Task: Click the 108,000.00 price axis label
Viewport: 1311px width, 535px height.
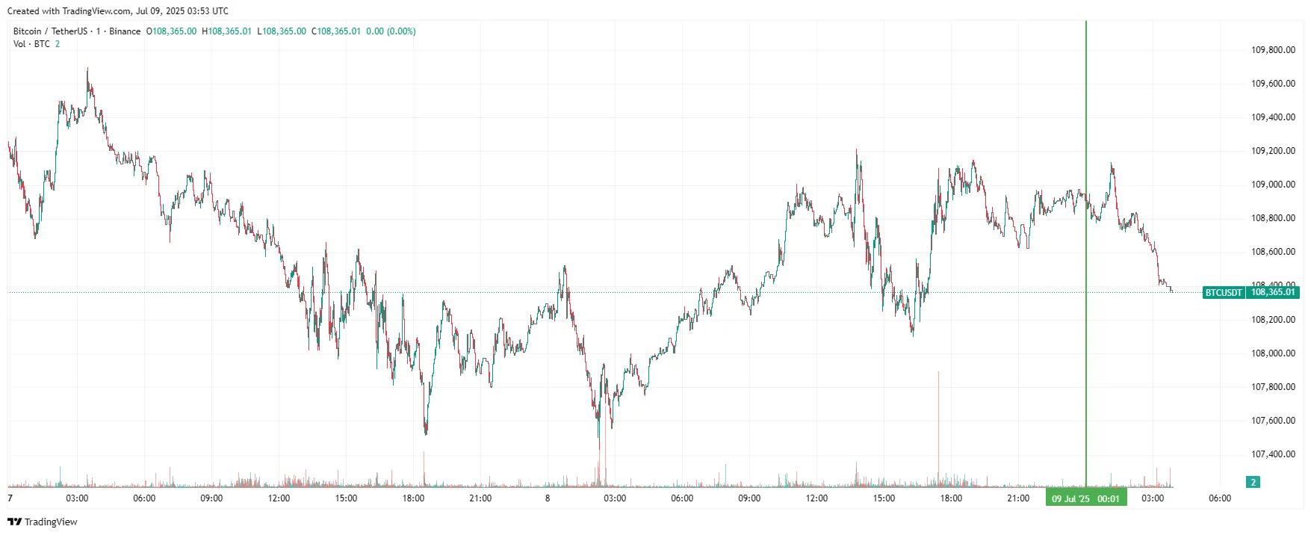Action: [x=1273, y=353]
